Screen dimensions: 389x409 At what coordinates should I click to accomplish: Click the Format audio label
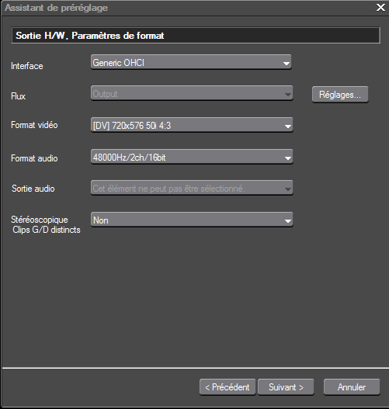click(34, 158)
